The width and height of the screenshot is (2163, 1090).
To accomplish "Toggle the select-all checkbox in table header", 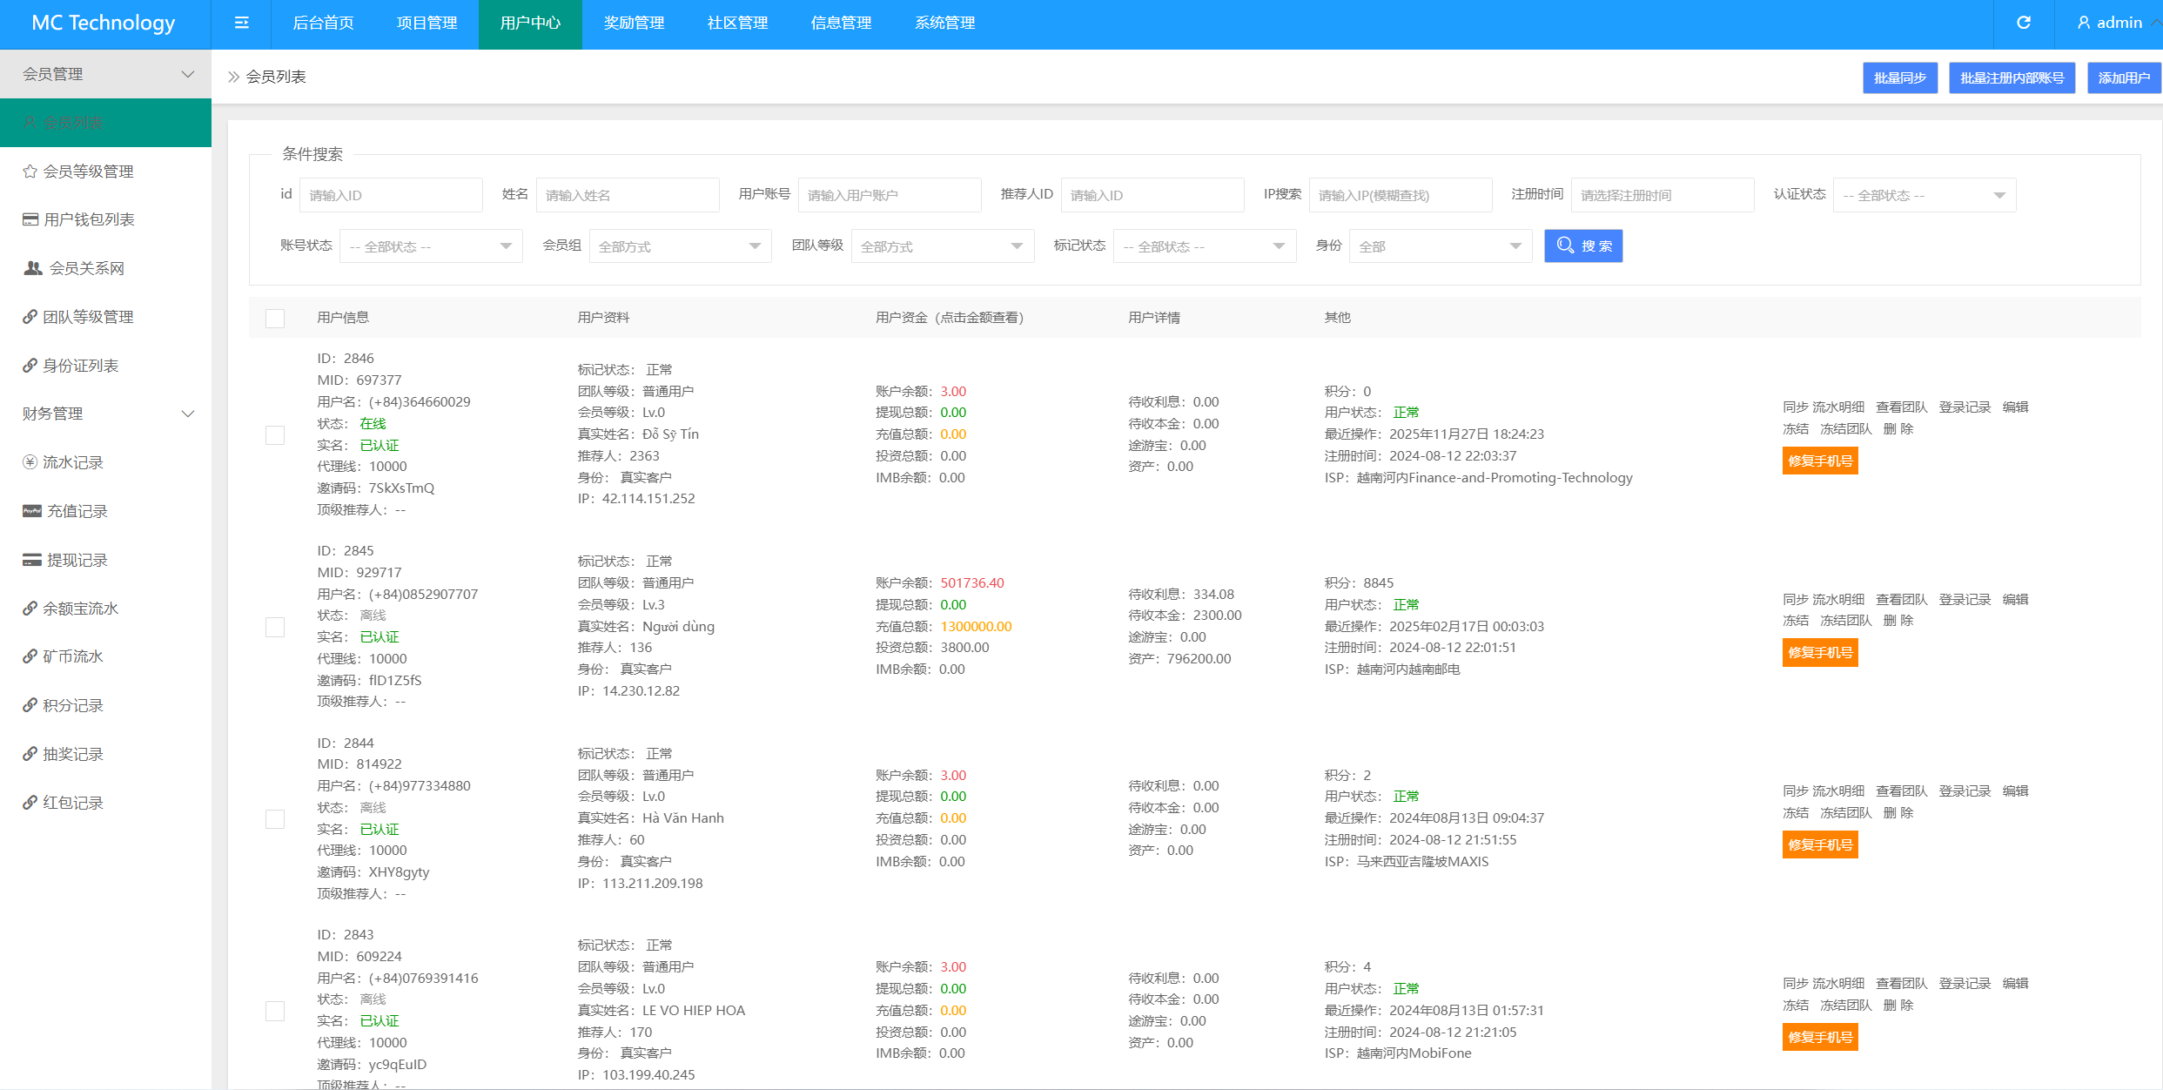I will coord(275,319).
